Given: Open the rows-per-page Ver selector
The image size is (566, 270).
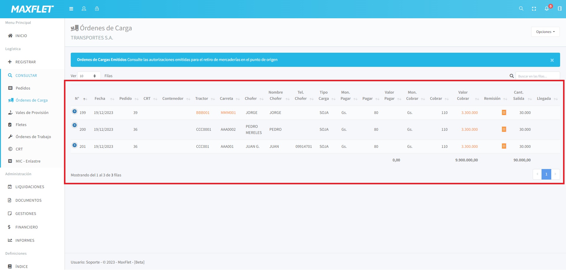Looking at the screenshot, I should [x=88, y=76].
